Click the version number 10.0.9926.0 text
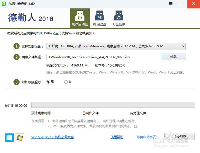 coord(116,65)
